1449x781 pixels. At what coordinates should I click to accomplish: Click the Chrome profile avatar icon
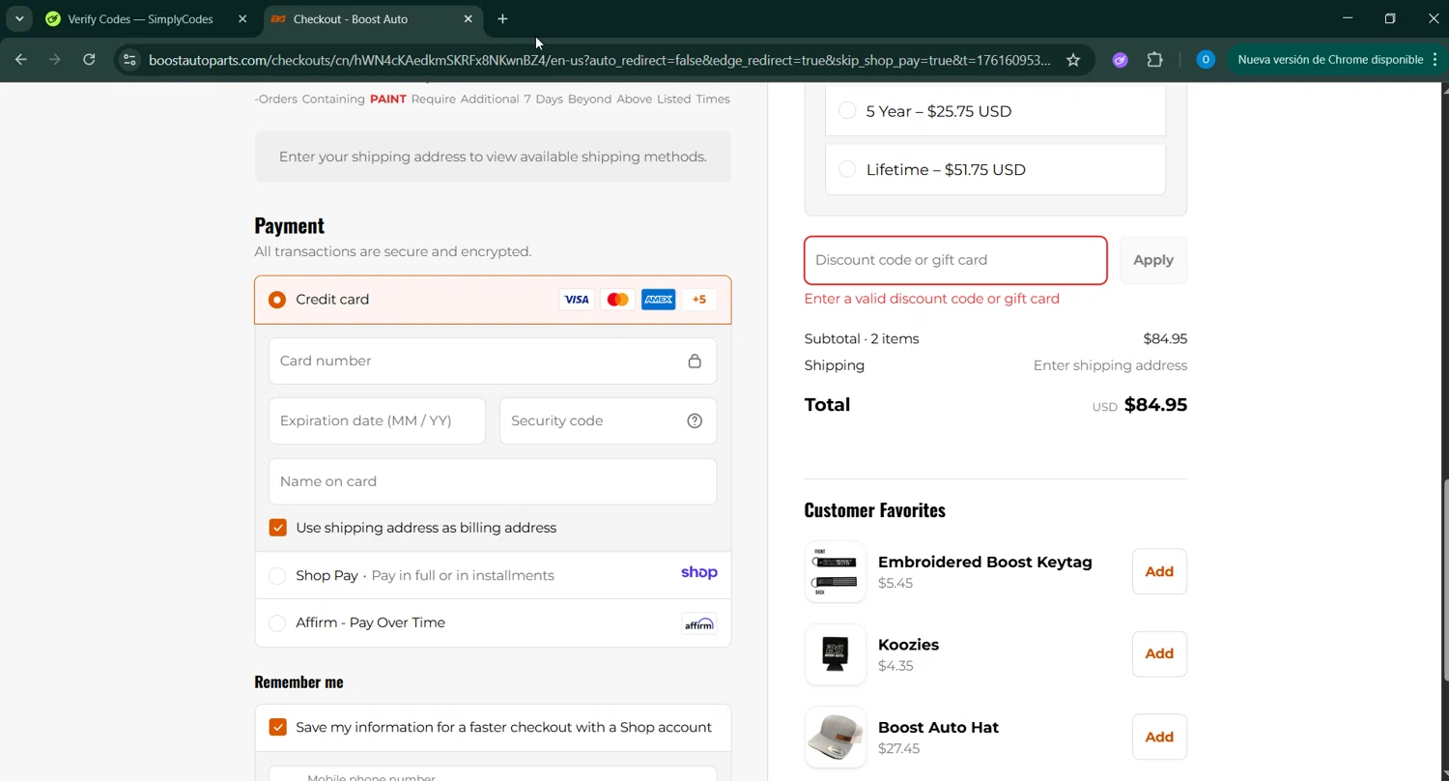coord(1206,60)
